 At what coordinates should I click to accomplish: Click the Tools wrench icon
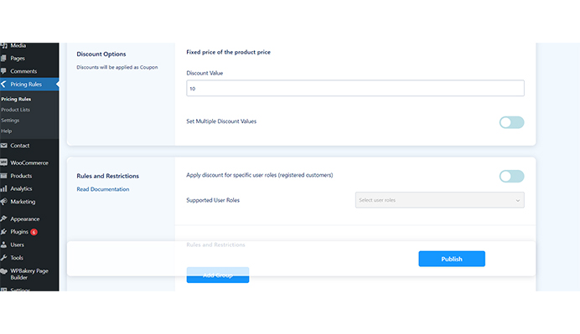(x=3, y=258)
